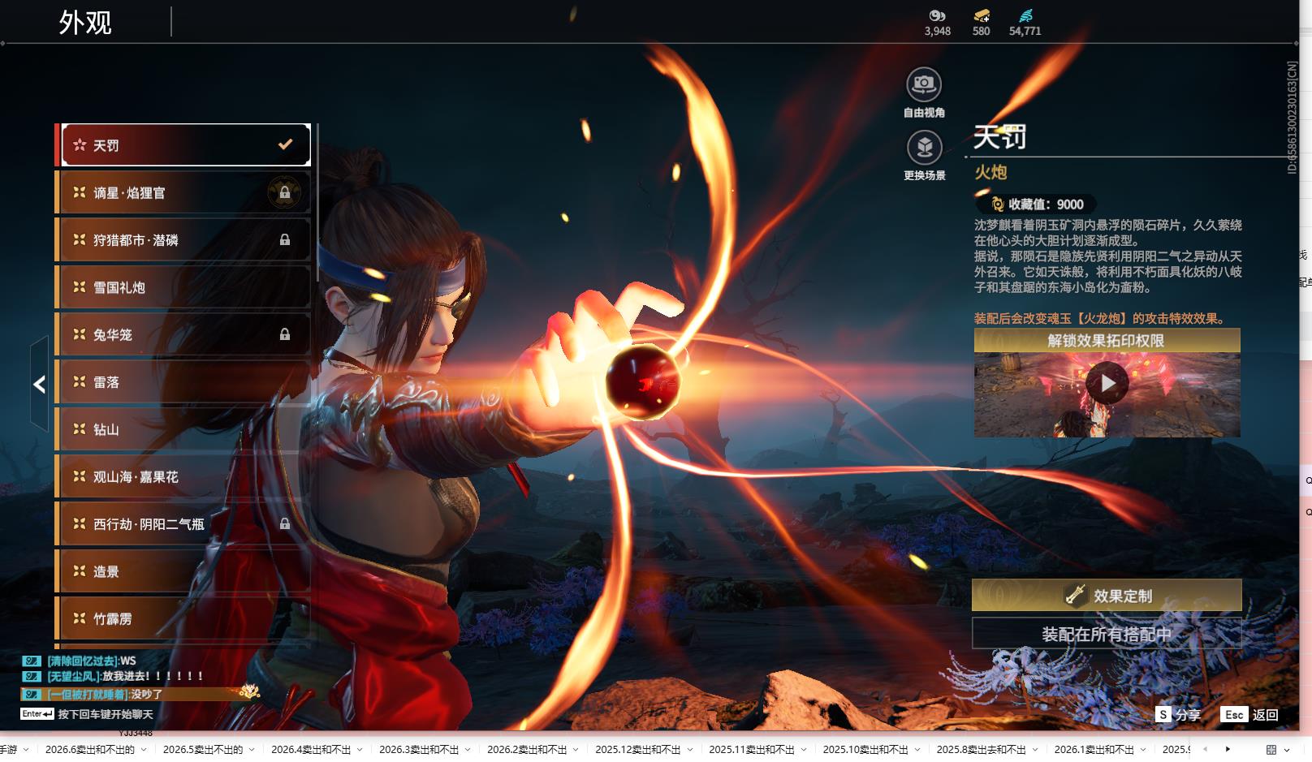
Task: Click the brush icon on 效果定制 button
Action: point(1075,596)
